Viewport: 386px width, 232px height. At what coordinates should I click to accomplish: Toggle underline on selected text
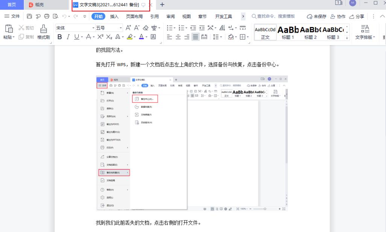pyautogui.click(x=77, y=37)
